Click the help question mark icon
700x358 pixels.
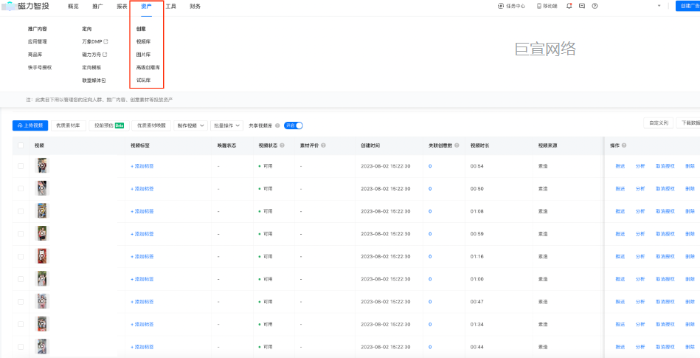point(595,6)
